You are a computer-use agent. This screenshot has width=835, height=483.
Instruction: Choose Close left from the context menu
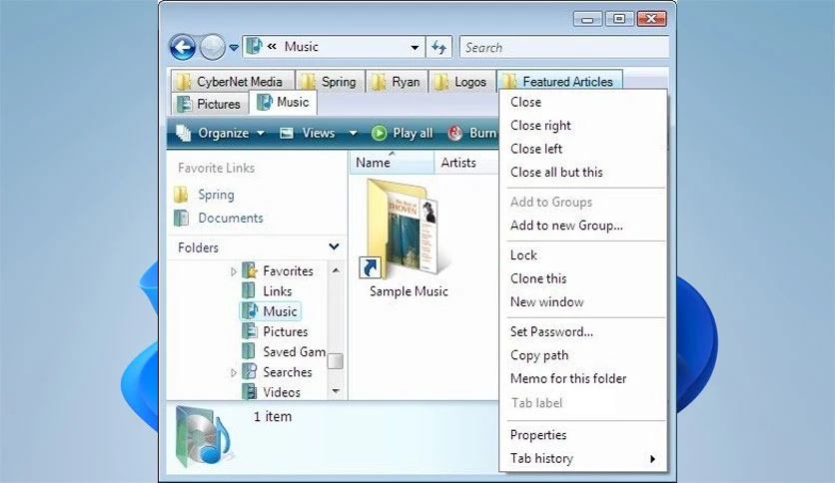(x=583, y=149)
